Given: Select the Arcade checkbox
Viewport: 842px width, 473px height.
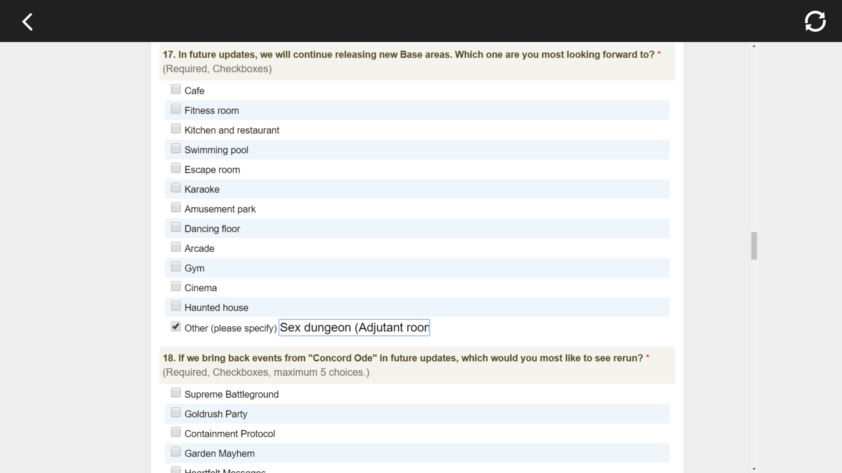Looking at the screenshot, I should pyautogui.click(x=176, y=247).
